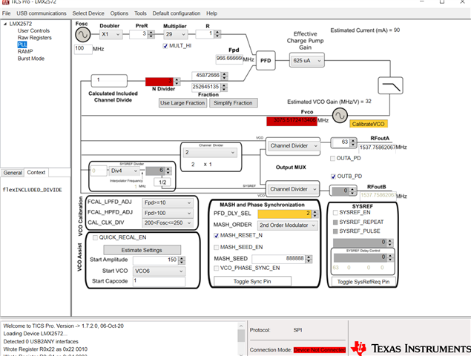Screen dimensions: 471x356
Task: Open the Default configuration menu
Action: 177,13
